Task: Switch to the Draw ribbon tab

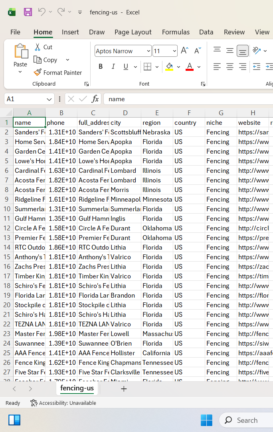Action: [97, 32]
